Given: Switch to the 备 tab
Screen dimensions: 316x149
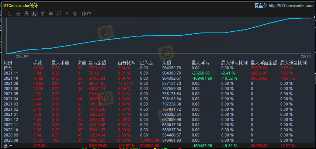Looking at the screenshot, I should pyautogui.click(x=75, y=14).
